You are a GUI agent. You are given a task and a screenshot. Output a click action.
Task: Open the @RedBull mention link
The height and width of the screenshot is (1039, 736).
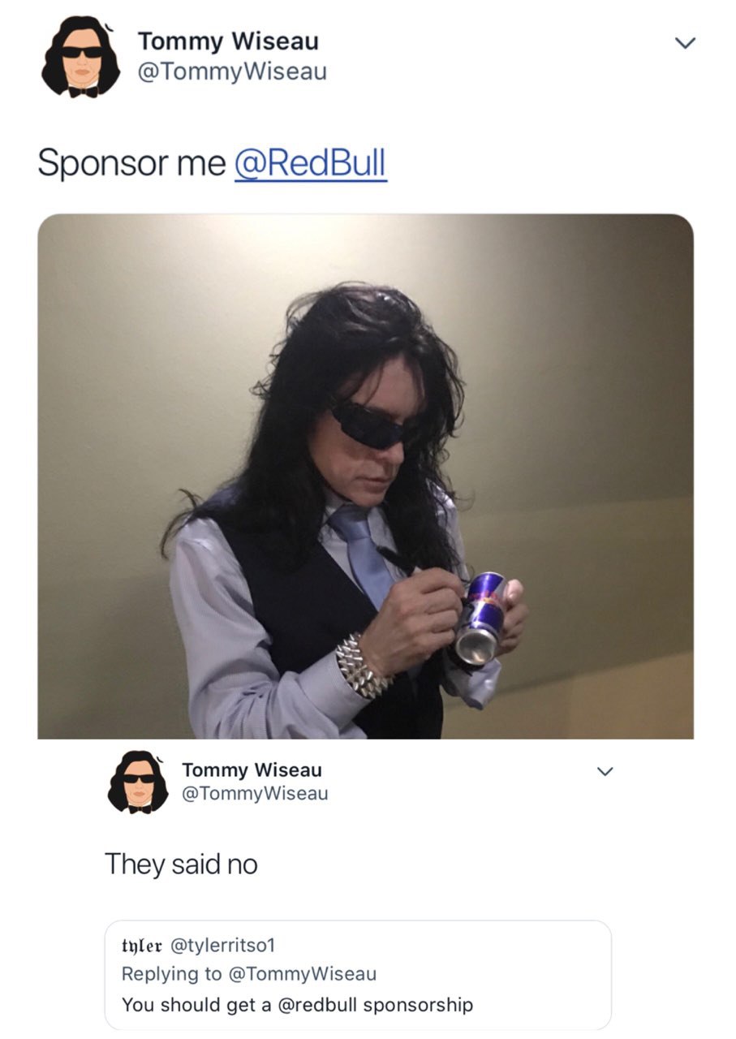click(310, 163)
